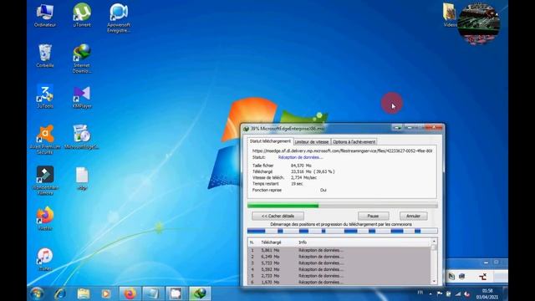The image size is (535, 301).
Task: Switch to the Internet Download Manager taskbar button
Action: click(x=200, y=293)
